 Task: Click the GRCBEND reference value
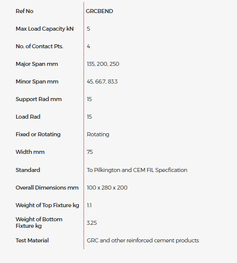click(99, 11)
